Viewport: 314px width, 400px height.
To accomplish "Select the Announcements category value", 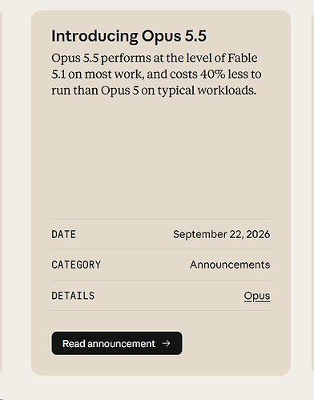I will coord(230,265).
